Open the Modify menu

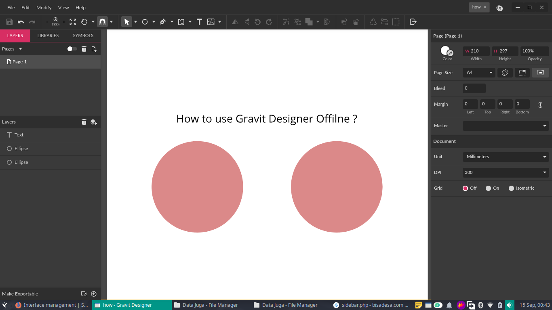(44, 8)
